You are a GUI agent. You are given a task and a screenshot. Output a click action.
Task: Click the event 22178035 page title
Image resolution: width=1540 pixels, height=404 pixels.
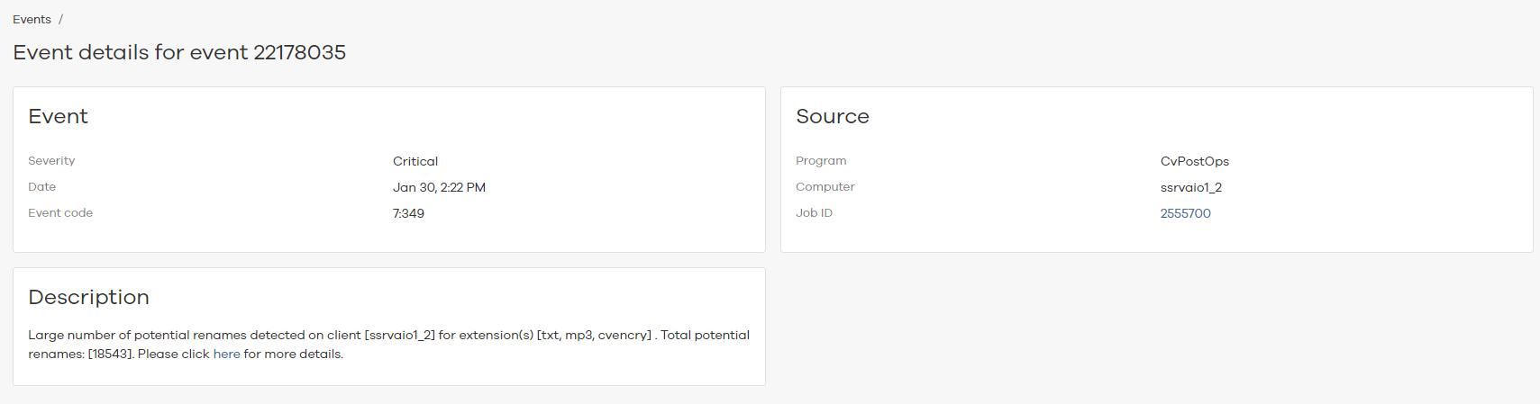click(x=179, y=52)
